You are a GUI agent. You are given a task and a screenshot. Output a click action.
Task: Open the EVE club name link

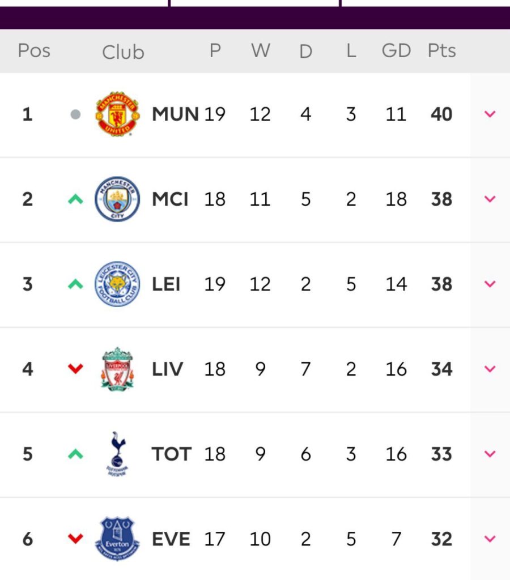(171, 539)
